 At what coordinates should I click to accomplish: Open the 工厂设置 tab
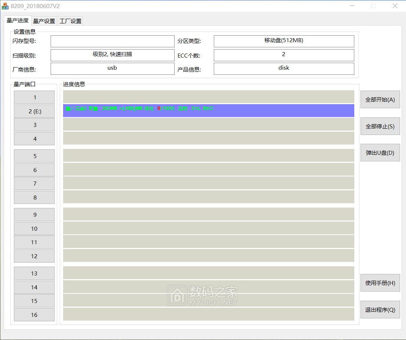(x=70, y=21)
